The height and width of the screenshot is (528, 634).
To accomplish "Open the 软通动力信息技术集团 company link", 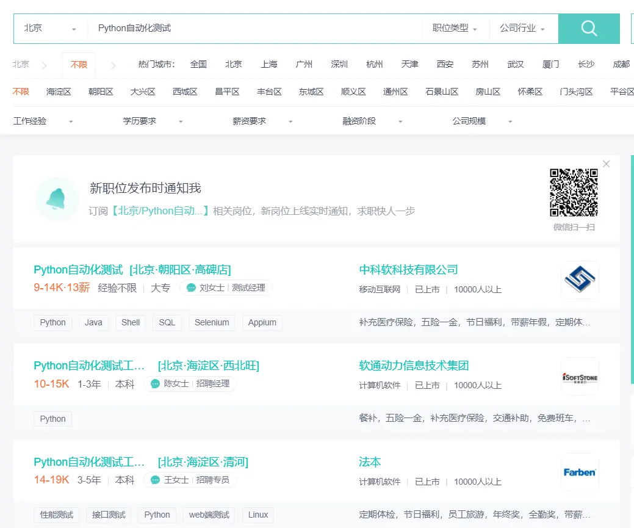I will 414,366.
